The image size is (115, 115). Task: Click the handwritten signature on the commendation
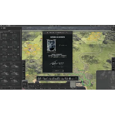57,63
